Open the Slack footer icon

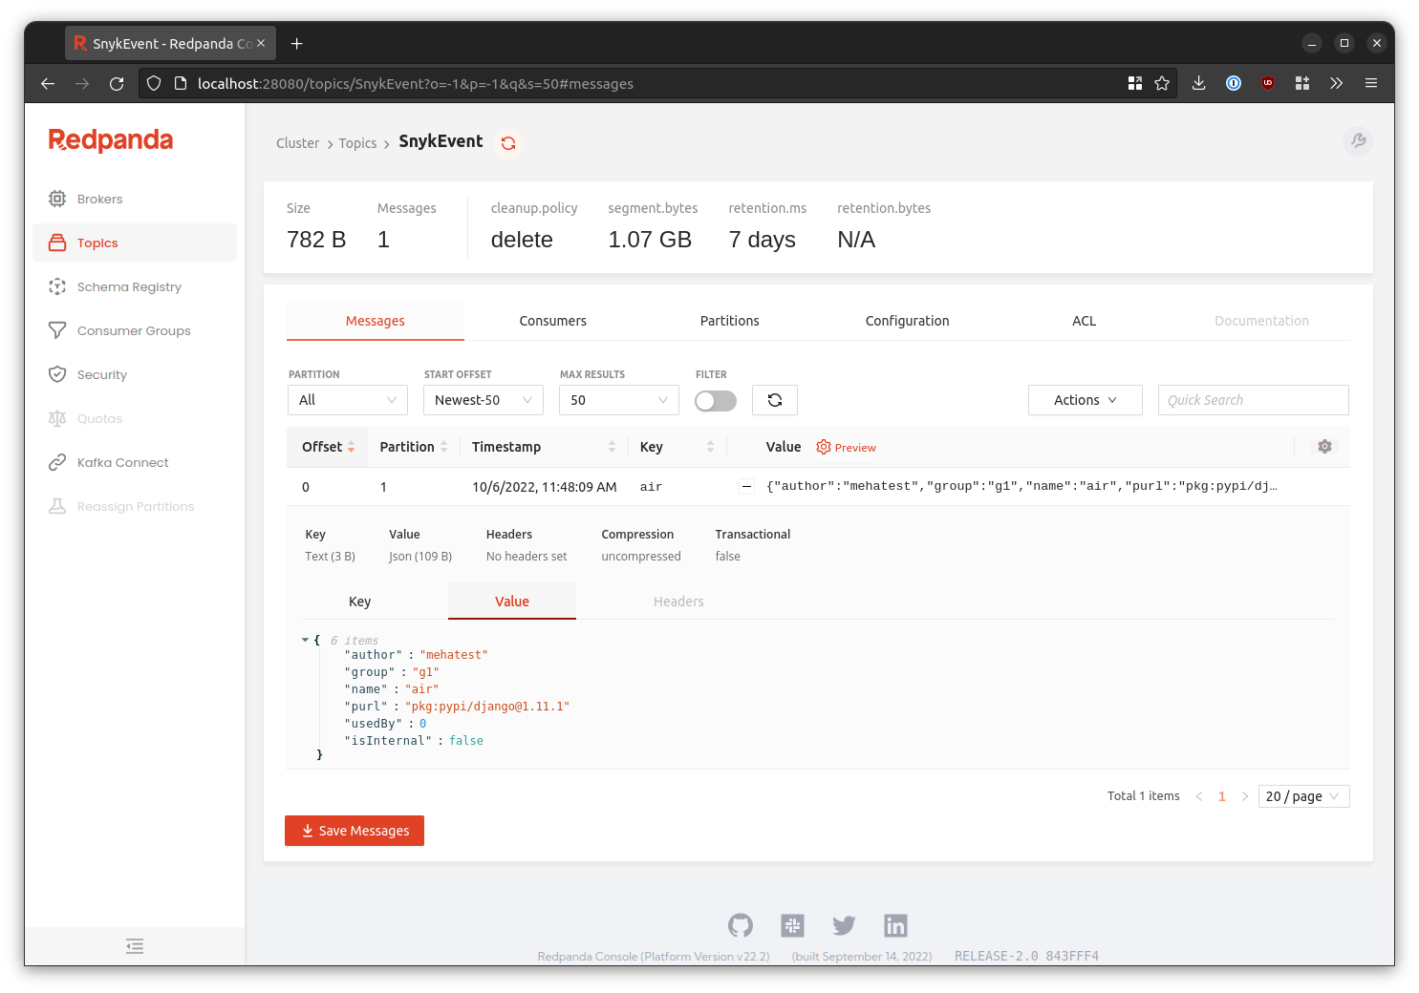point(792,925)
